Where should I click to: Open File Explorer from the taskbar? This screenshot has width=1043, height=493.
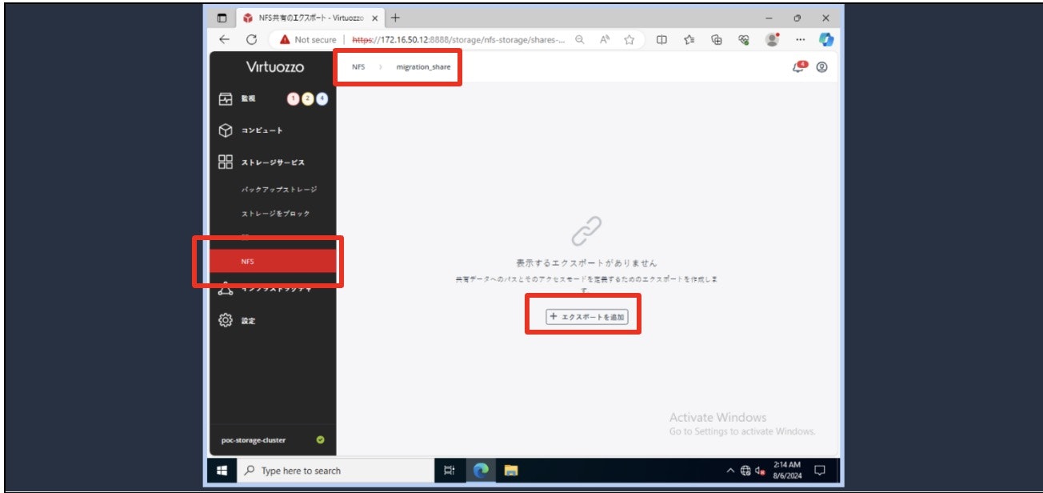tap(510, 471)
